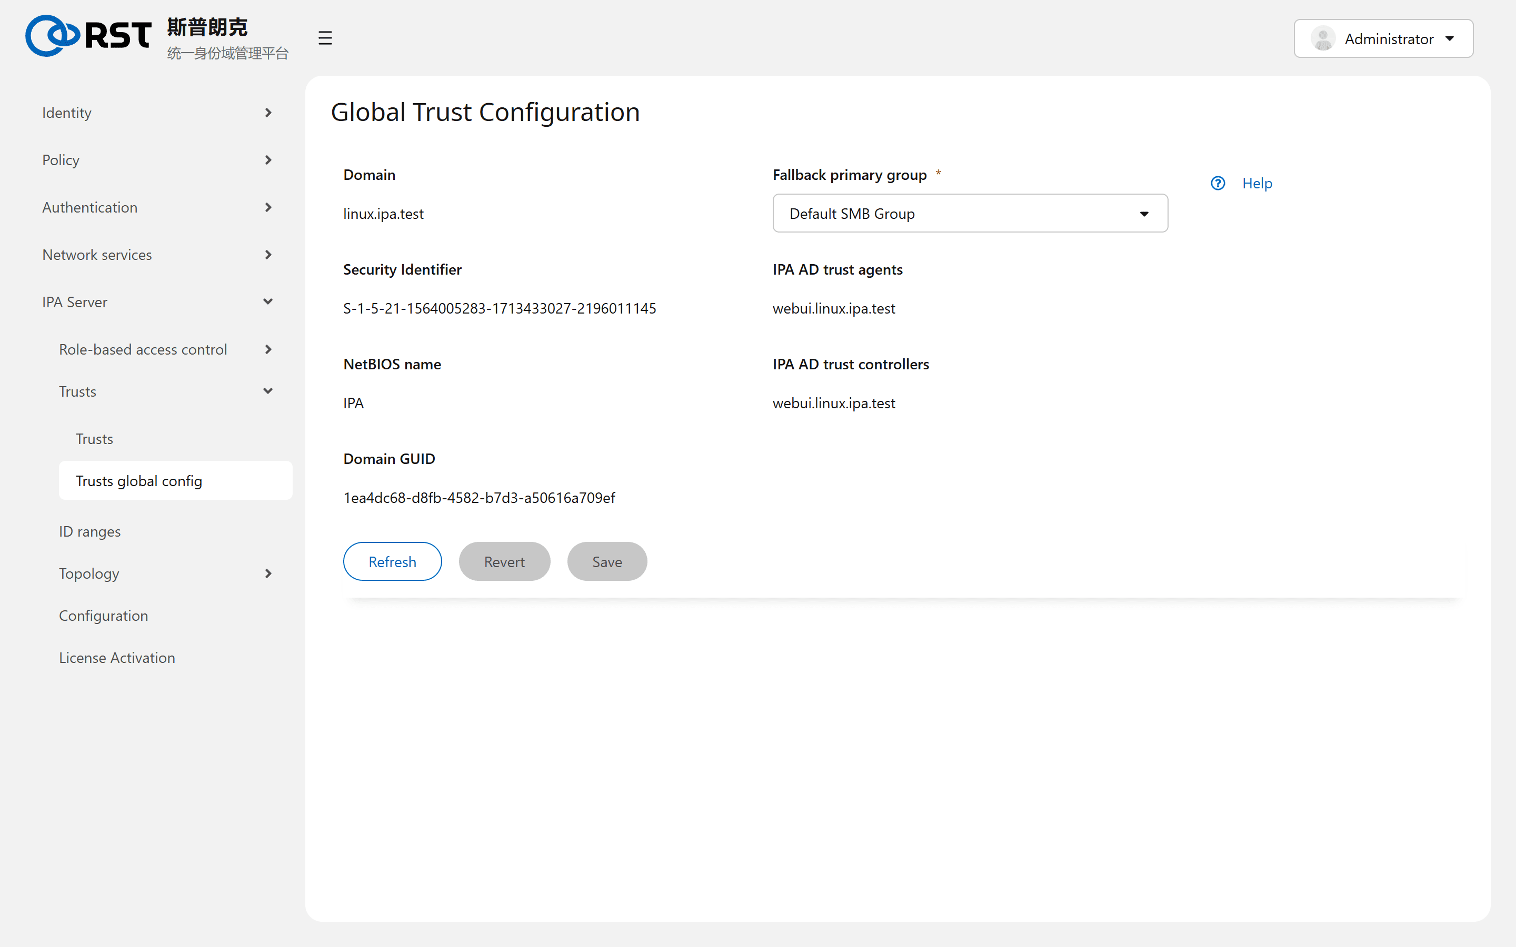Toggle the hamburger sidebar menu icon
Screen dimensions: 1516x947
[x=324, y=38]
